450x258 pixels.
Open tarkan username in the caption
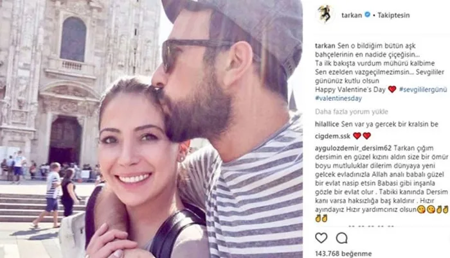pyautogui.click(x=325, y=46)
